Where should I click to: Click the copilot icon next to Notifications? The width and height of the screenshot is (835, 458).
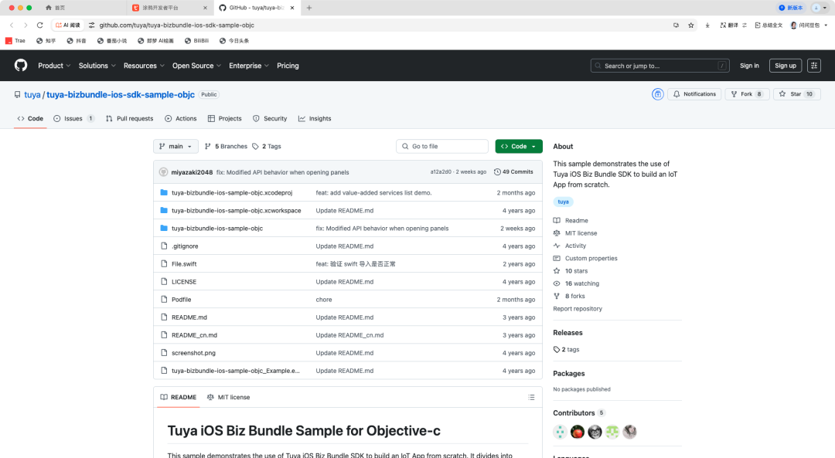coord(658,94)
